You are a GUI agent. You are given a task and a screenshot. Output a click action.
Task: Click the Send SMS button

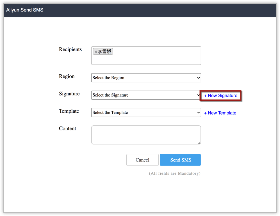point(180,160)
